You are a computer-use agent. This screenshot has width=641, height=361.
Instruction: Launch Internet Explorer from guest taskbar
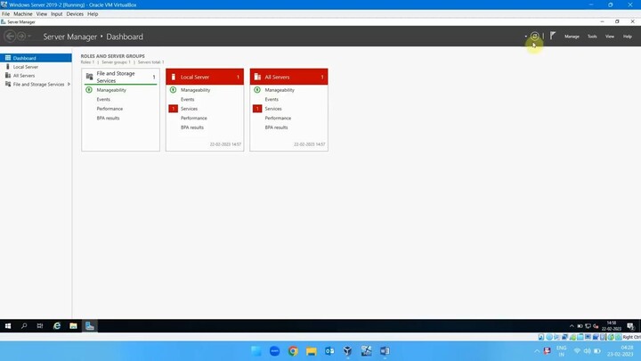point(57,326)
